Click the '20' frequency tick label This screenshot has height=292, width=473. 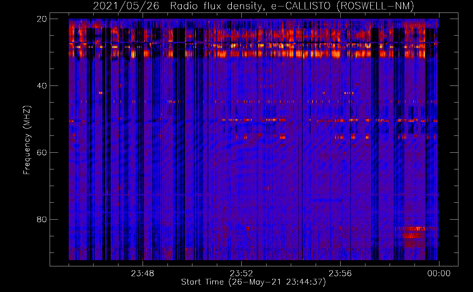[x=42, y=19]
